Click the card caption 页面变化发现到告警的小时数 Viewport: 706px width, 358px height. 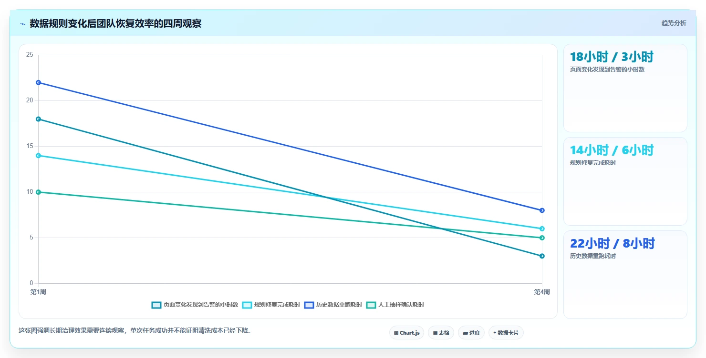click(607, 70)
